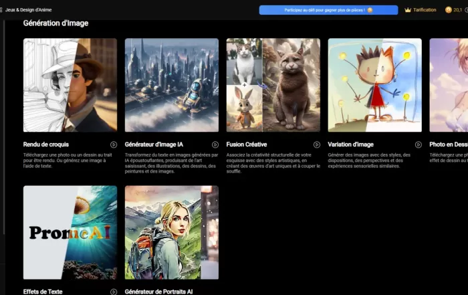This screenshot has height=295, width=468.
Task: Open the Variation d'Image cartoon cat thumbnail
Action: 375,85
